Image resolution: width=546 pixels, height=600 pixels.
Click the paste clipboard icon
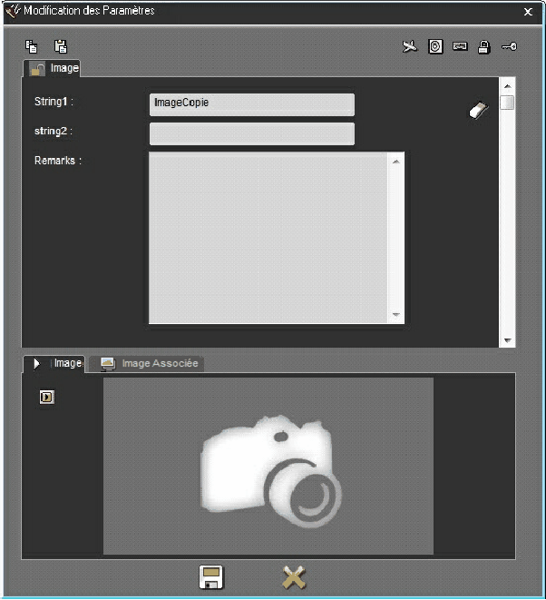[60, 46]
